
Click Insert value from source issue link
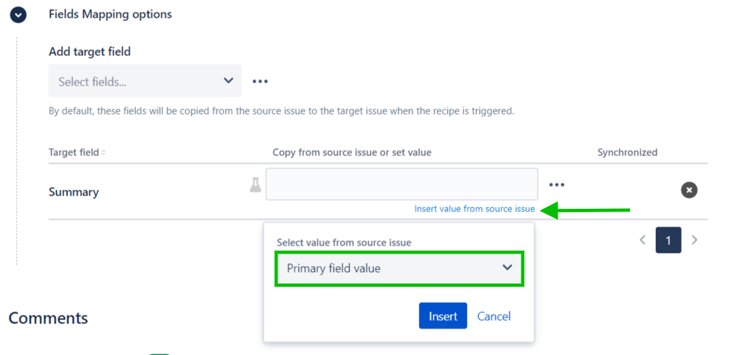(x=475, y=209)
